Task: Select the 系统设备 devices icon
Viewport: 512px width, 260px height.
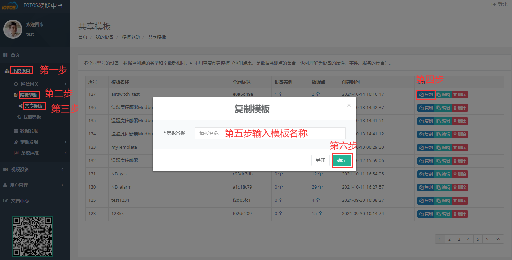Action: coord(21,70)
